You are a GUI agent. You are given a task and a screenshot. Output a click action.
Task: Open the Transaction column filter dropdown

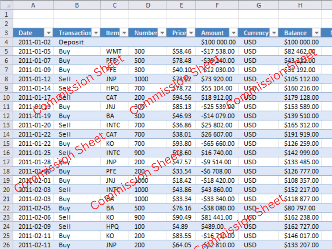tap(96, 33)
